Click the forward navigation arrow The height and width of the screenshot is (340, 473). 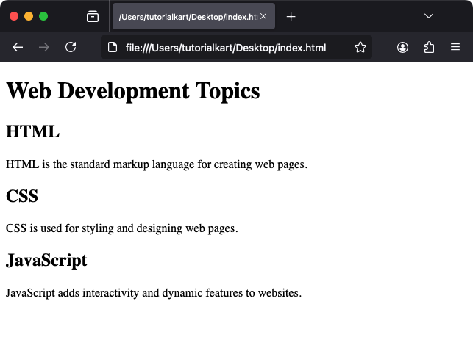coord(44,47)
